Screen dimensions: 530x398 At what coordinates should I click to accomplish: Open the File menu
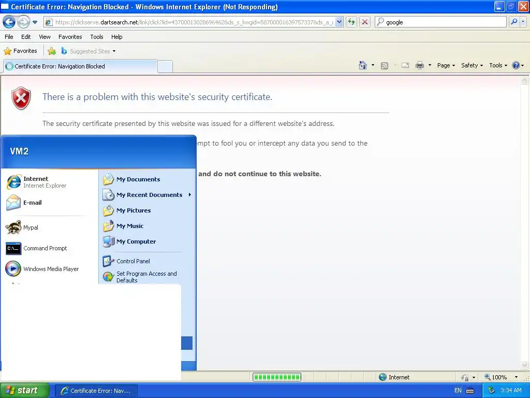coord(9,37)
